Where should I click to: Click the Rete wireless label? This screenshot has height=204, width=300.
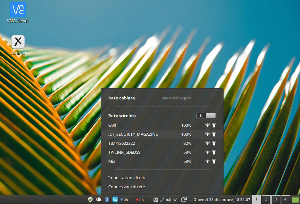122,116
